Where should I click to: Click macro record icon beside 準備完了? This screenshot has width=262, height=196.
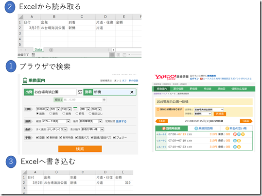pos(33,55)
